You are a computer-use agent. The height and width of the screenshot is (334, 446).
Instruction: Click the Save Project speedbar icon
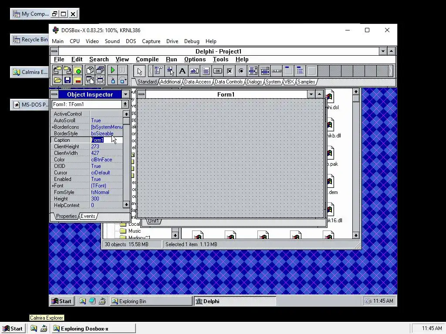68,70
